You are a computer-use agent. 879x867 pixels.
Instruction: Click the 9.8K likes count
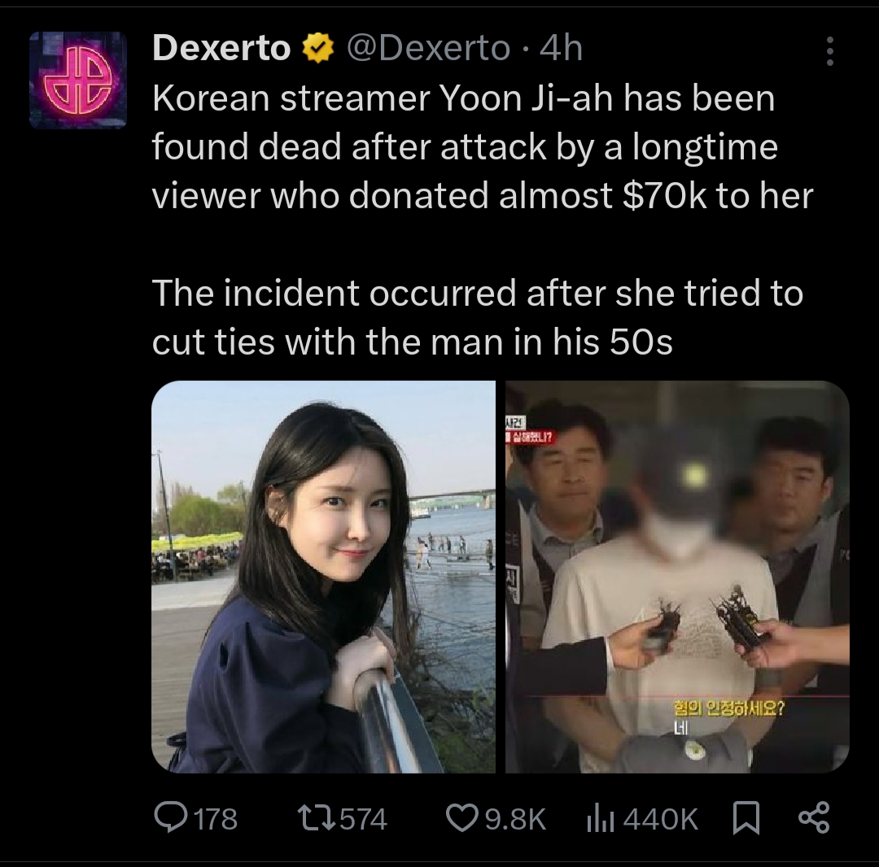[x=515, y=819]
